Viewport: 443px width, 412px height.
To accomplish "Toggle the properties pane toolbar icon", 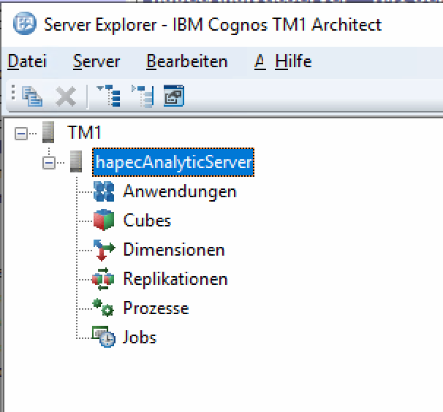I will point(174,96).
